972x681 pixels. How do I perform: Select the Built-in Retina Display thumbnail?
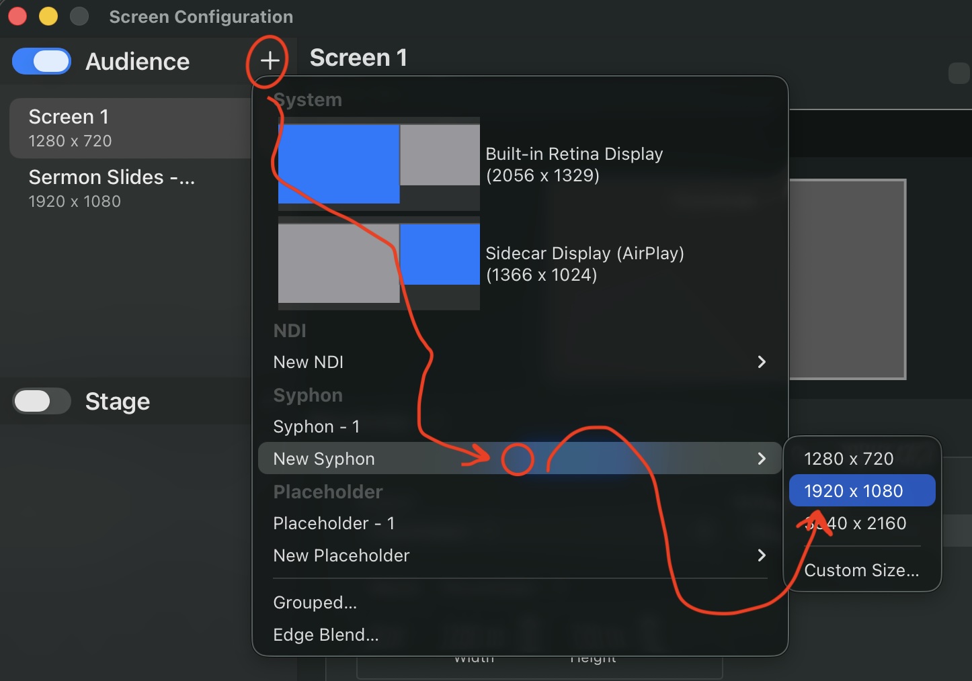pyautogui.click(x=379, y=164)
